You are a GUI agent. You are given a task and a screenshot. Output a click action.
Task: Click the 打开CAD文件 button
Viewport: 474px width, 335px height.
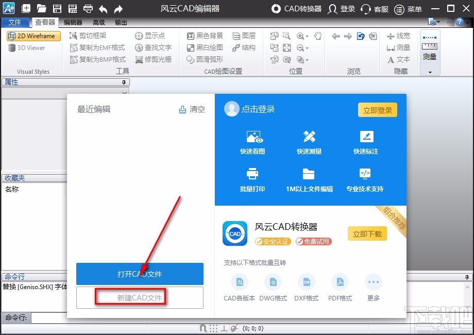point(140,274)
